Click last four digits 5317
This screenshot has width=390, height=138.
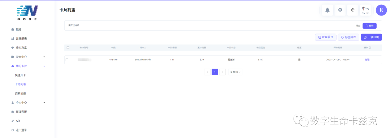click(x=261, y=60)
